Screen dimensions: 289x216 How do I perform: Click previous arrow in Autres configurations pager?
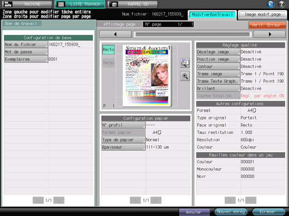230,200
